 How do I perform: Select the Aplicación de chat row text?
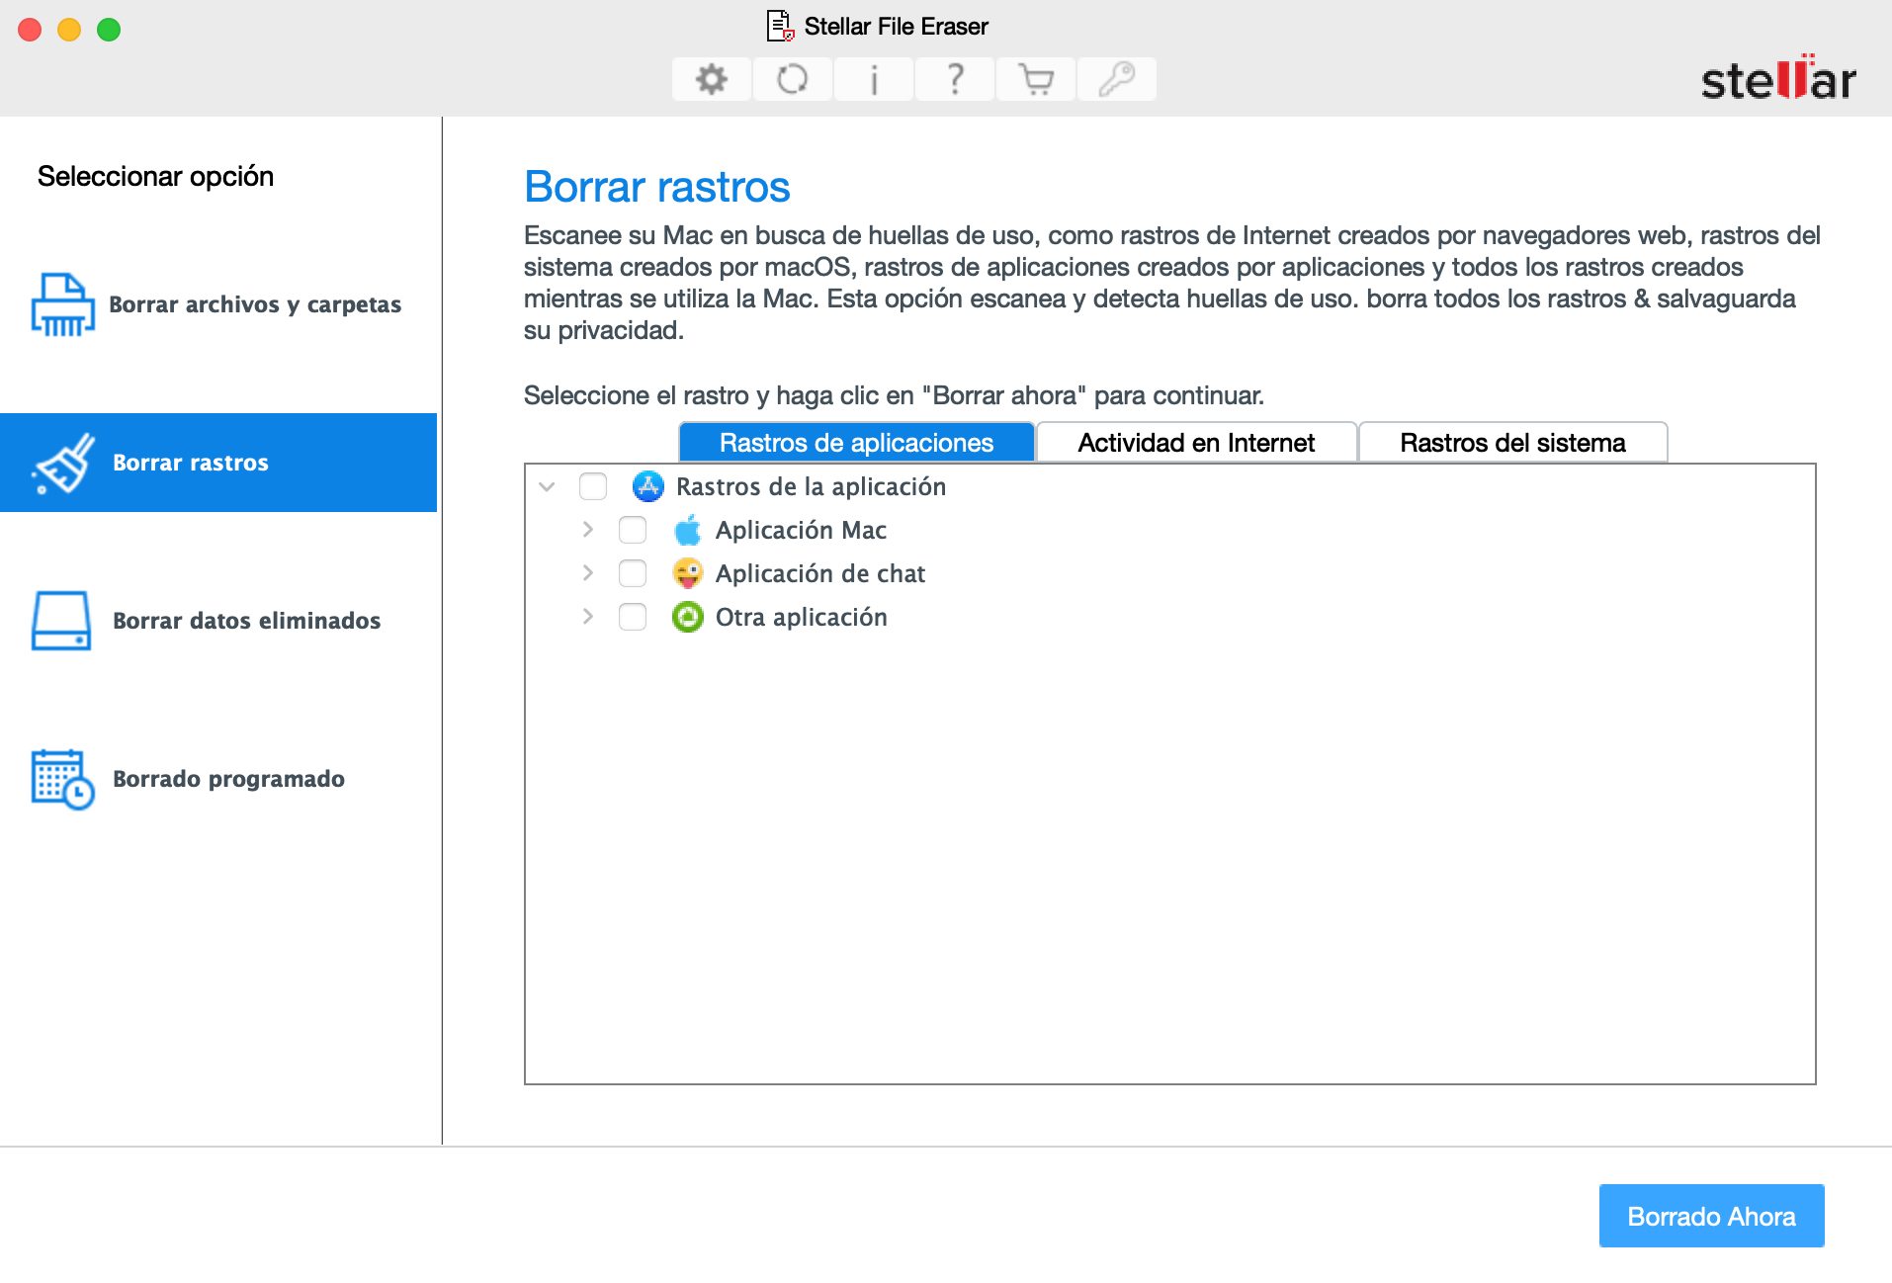pyautogui.click(x=820, y=573)
